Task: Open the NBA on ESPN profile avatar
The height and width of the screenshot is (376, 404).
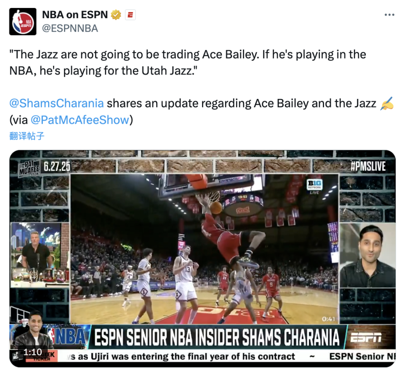Action: coord(23,21)
